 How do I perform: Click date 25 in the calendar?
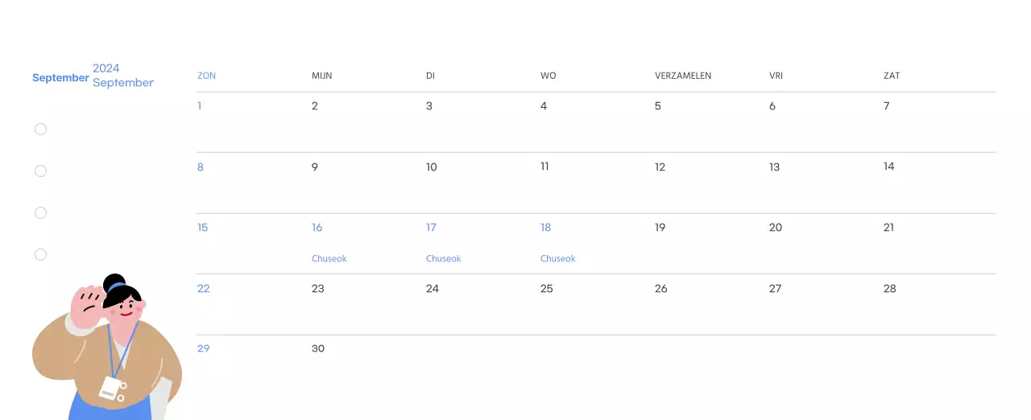pyautogui.click(x=547, y=289)
